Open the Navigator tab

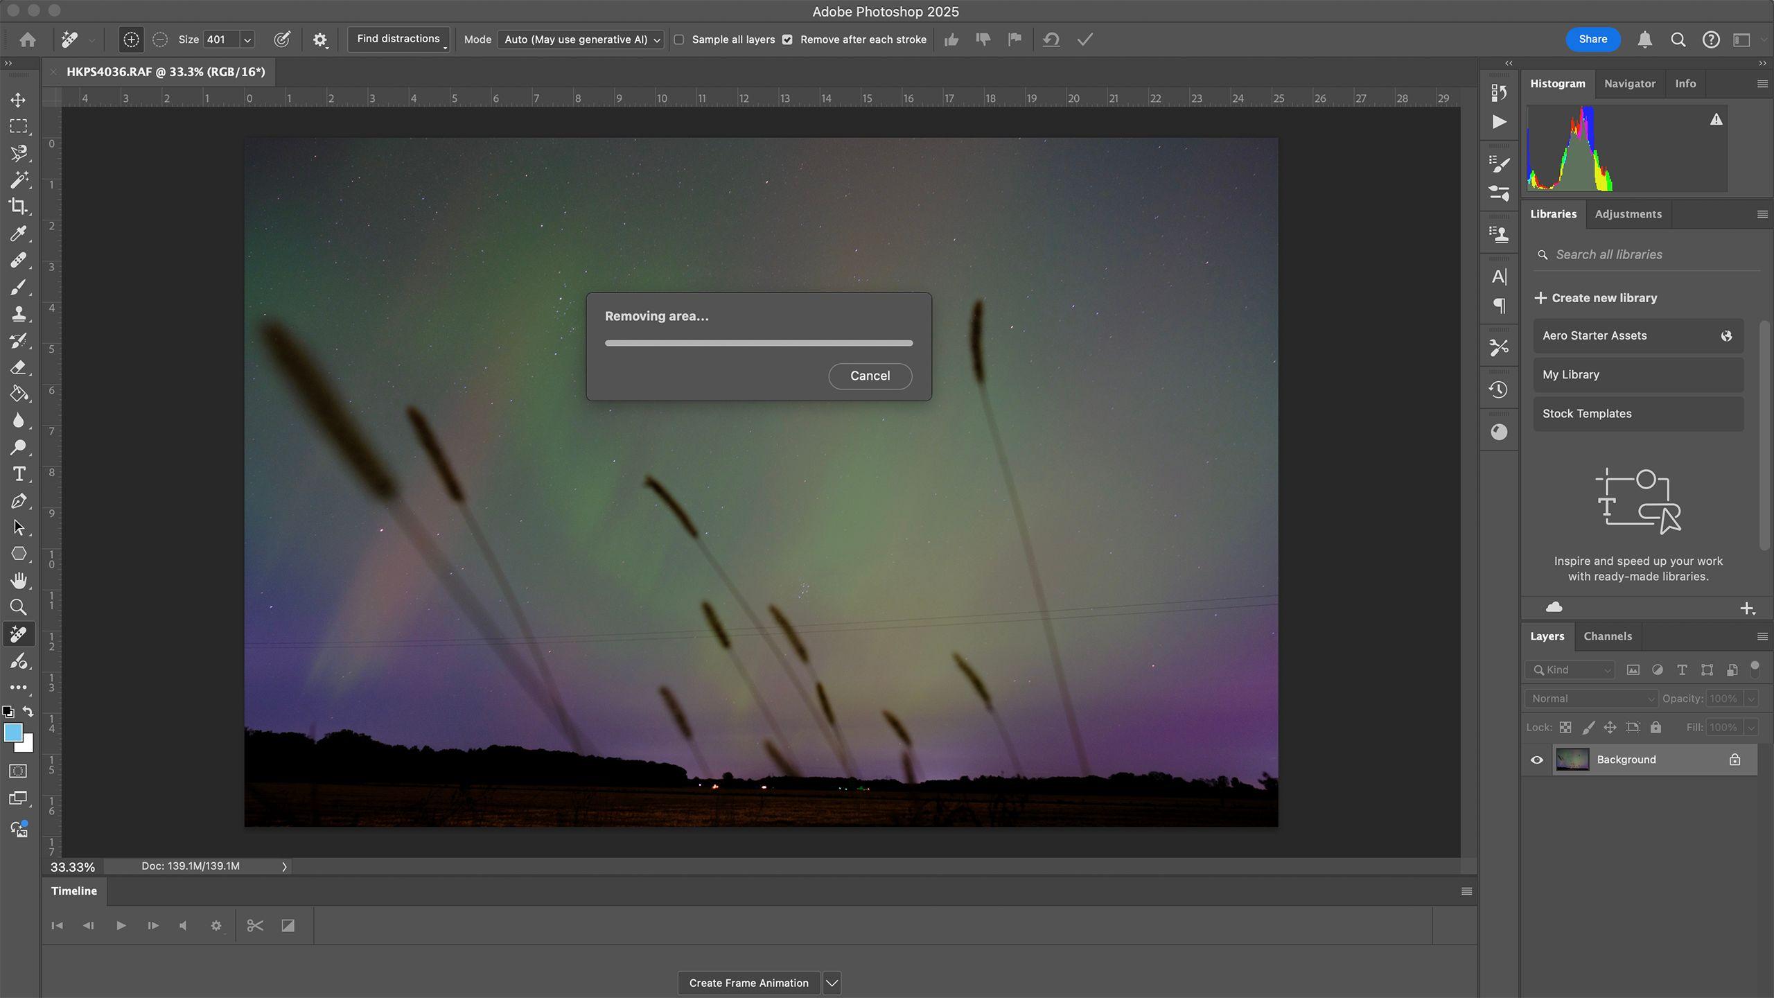click(x=1629, y=83)
